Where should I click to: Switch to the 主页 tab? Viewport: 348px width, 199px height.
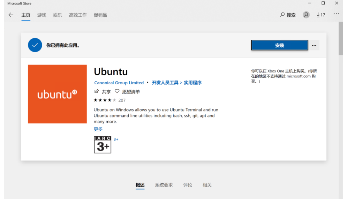(x=26, y=15)
